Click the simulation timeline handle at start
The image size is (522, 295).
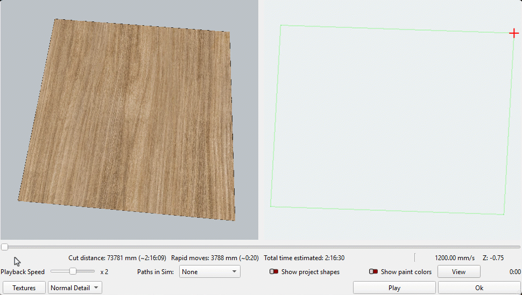[4, 247]
